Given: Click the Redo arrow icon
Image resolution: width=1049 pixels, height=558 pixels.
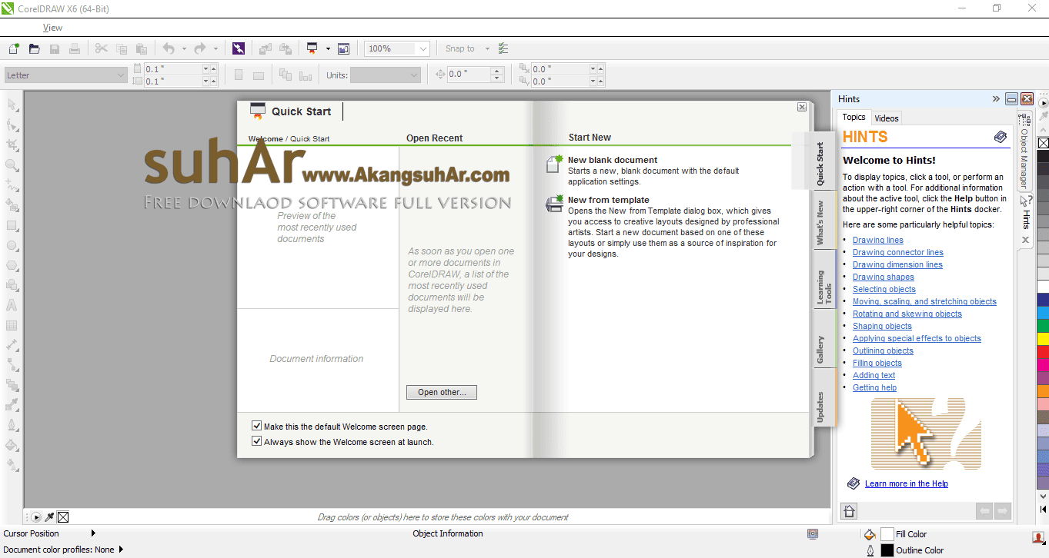Looking at the screenshot, I should pos(200,48).
